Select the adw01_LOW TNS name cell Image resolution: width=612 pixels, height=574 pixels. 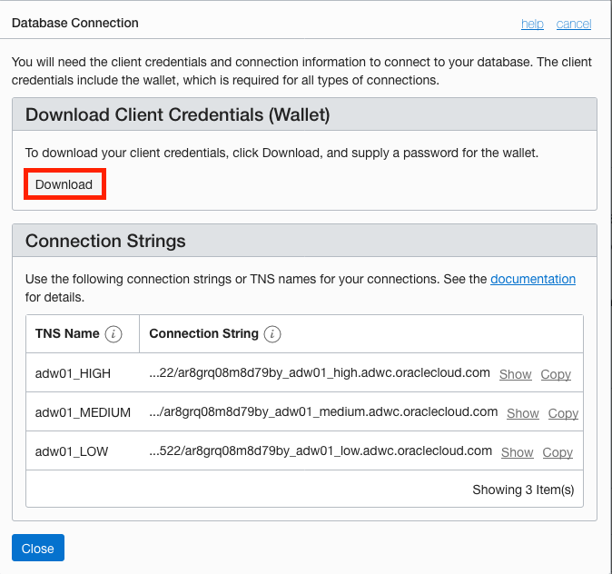click(x=72, y=451)
